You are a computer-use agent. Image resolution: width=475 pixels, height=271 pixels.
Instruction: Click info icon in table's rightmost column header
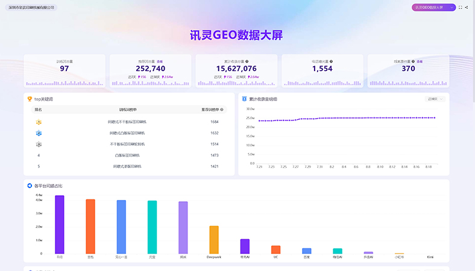coord(222,110)
